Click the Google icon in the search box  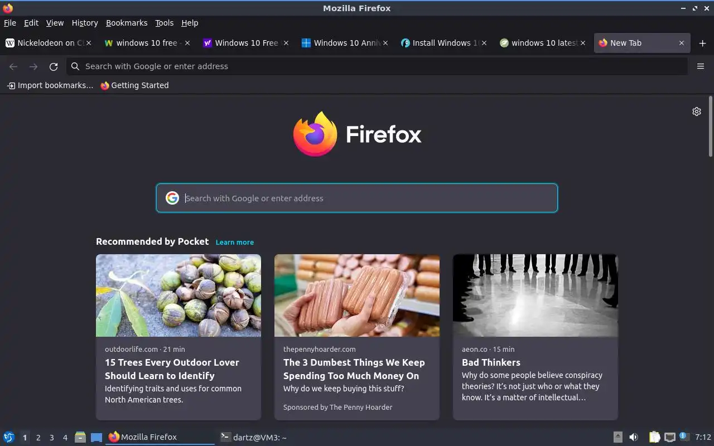172,198
